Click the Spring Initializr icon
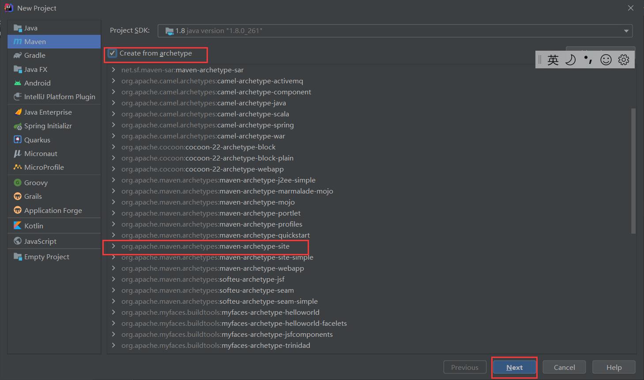644x380 pixels. coord(18,126)
